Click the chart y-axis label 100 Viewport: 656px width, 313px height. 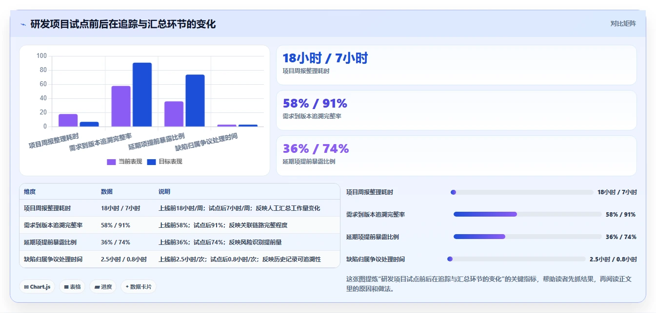coord(41,56)
